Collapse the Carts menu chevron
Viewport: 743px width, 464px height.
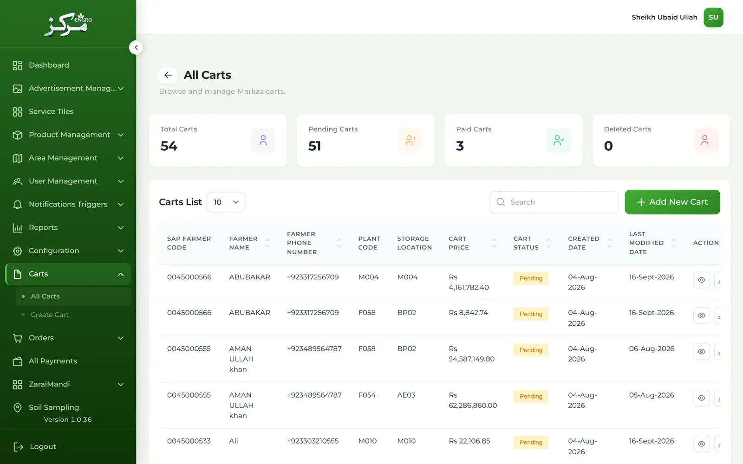(x=121, y=274)
